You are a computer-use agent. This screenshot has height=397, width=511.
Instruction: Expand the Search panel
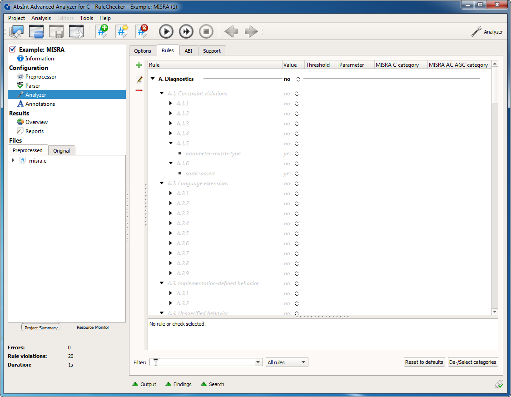pos(212,384)
